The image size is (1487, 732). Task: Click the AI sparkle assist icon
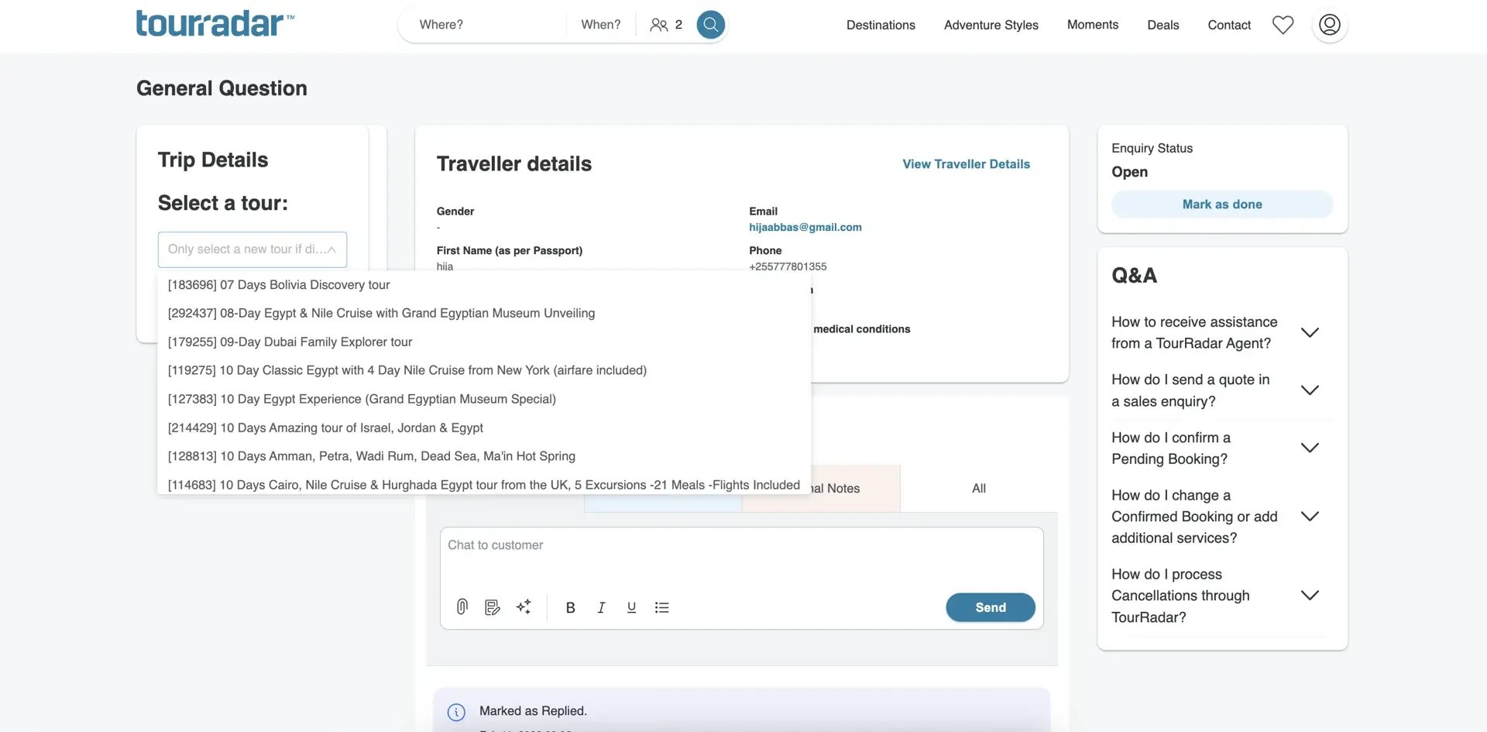(524, 607)
